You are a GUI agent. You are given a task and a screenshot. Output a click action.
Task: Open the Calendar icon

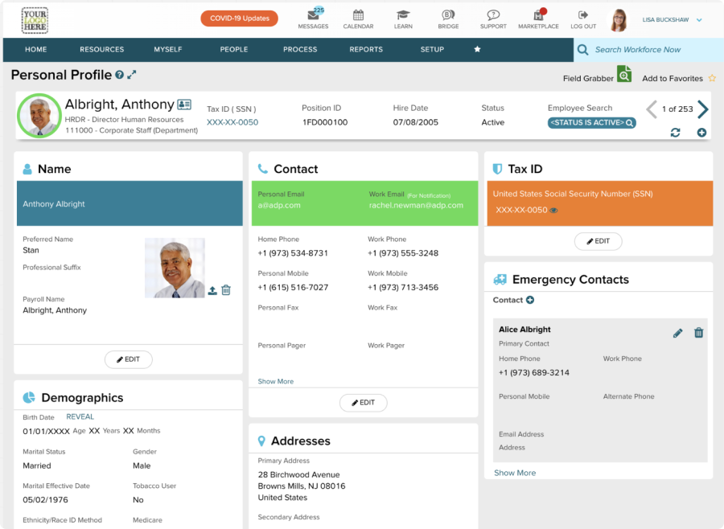358,15
